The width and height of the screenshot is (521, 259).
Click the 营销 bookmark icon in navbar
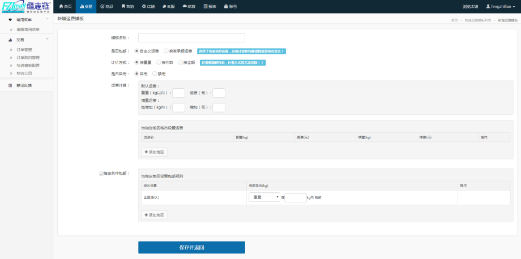123,6
